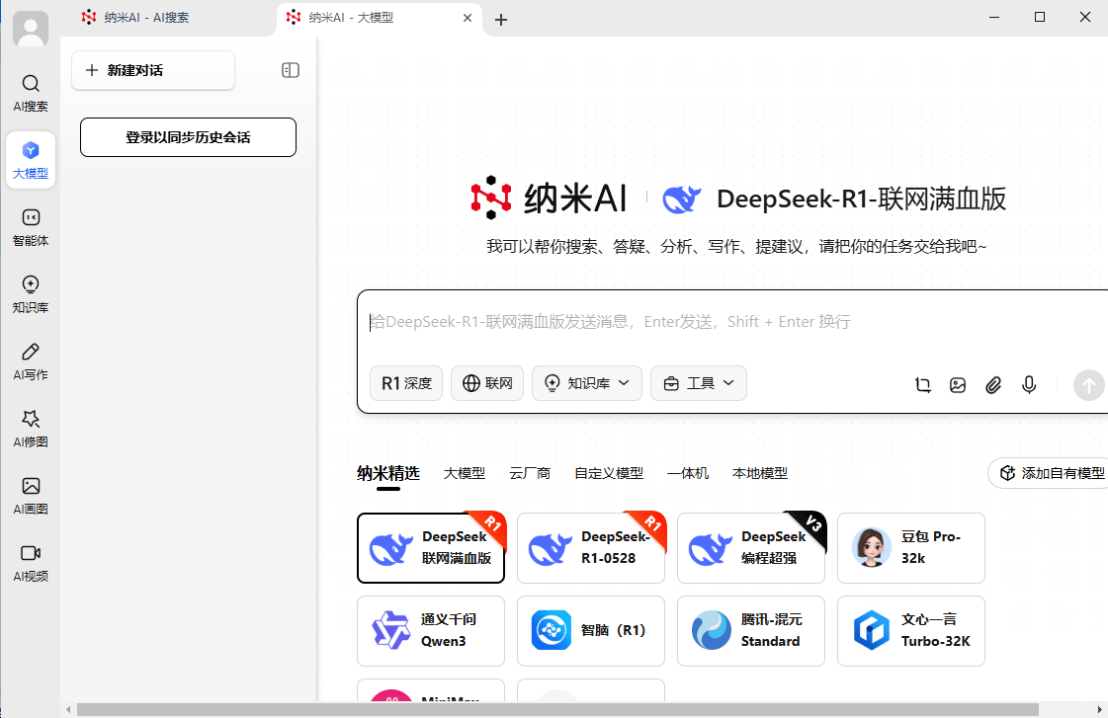Switch to the 本地模型 tab
The height and width of the screenshot is (718, 1108).
pyautogui.click(x=759, y=473)
